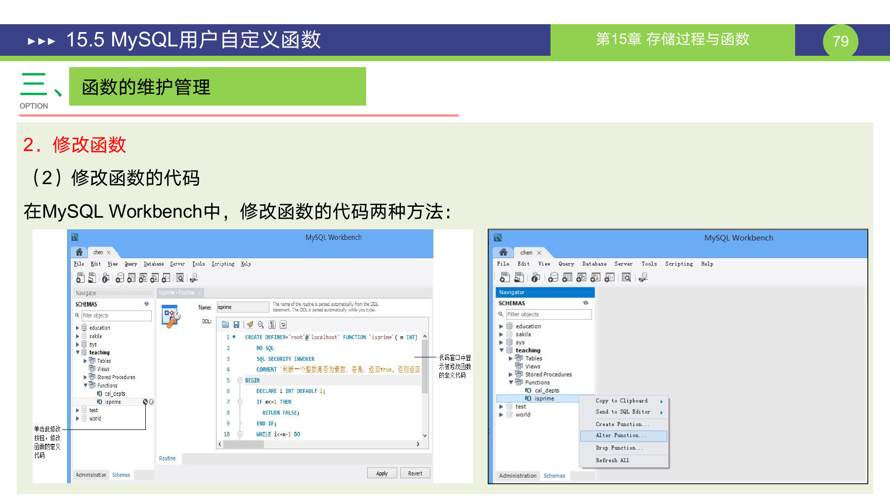Screen dimensions: 890x500
Task: Click create view icon in left Workbench
Action: coord(143,278)
